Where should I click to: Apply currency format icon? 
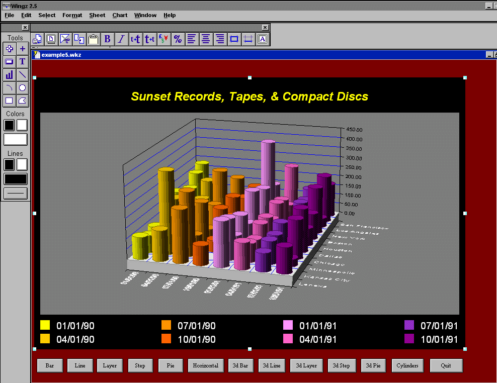pos(163,39)
